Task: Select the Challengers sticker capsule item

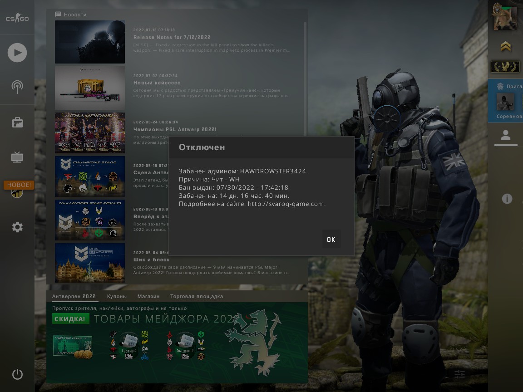Action: [185, 346]
